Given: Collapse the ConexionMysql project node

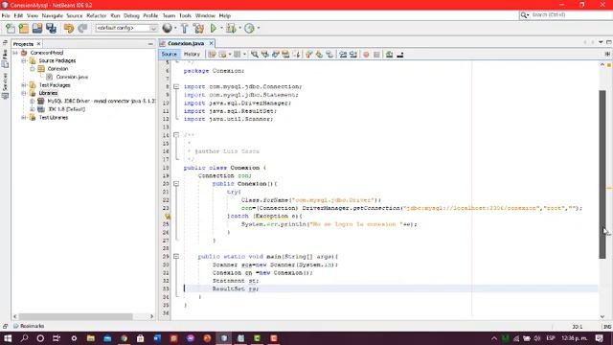Looking at the screenshot, I should pyautogui.click(x=15, y=53).
